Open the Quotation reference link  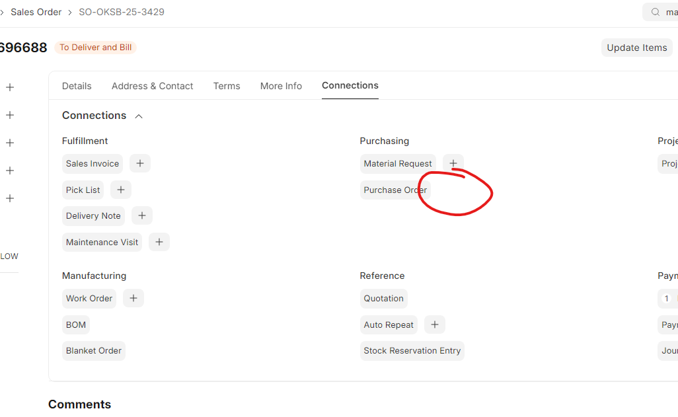383,298
